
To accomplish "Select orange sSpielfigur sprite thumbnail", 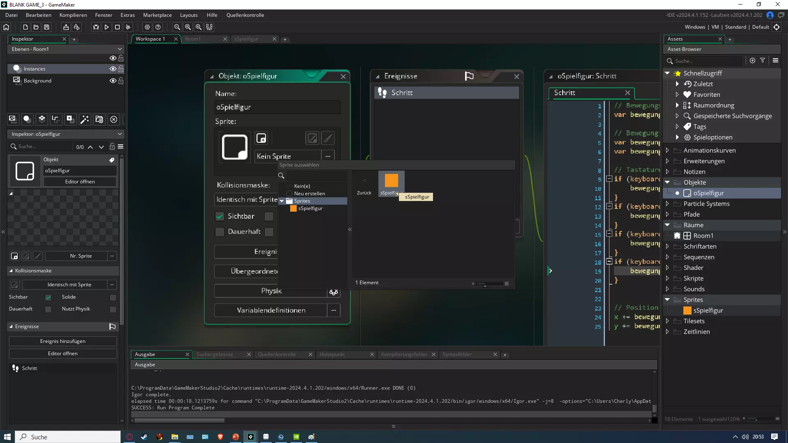I will click(391, 180).
